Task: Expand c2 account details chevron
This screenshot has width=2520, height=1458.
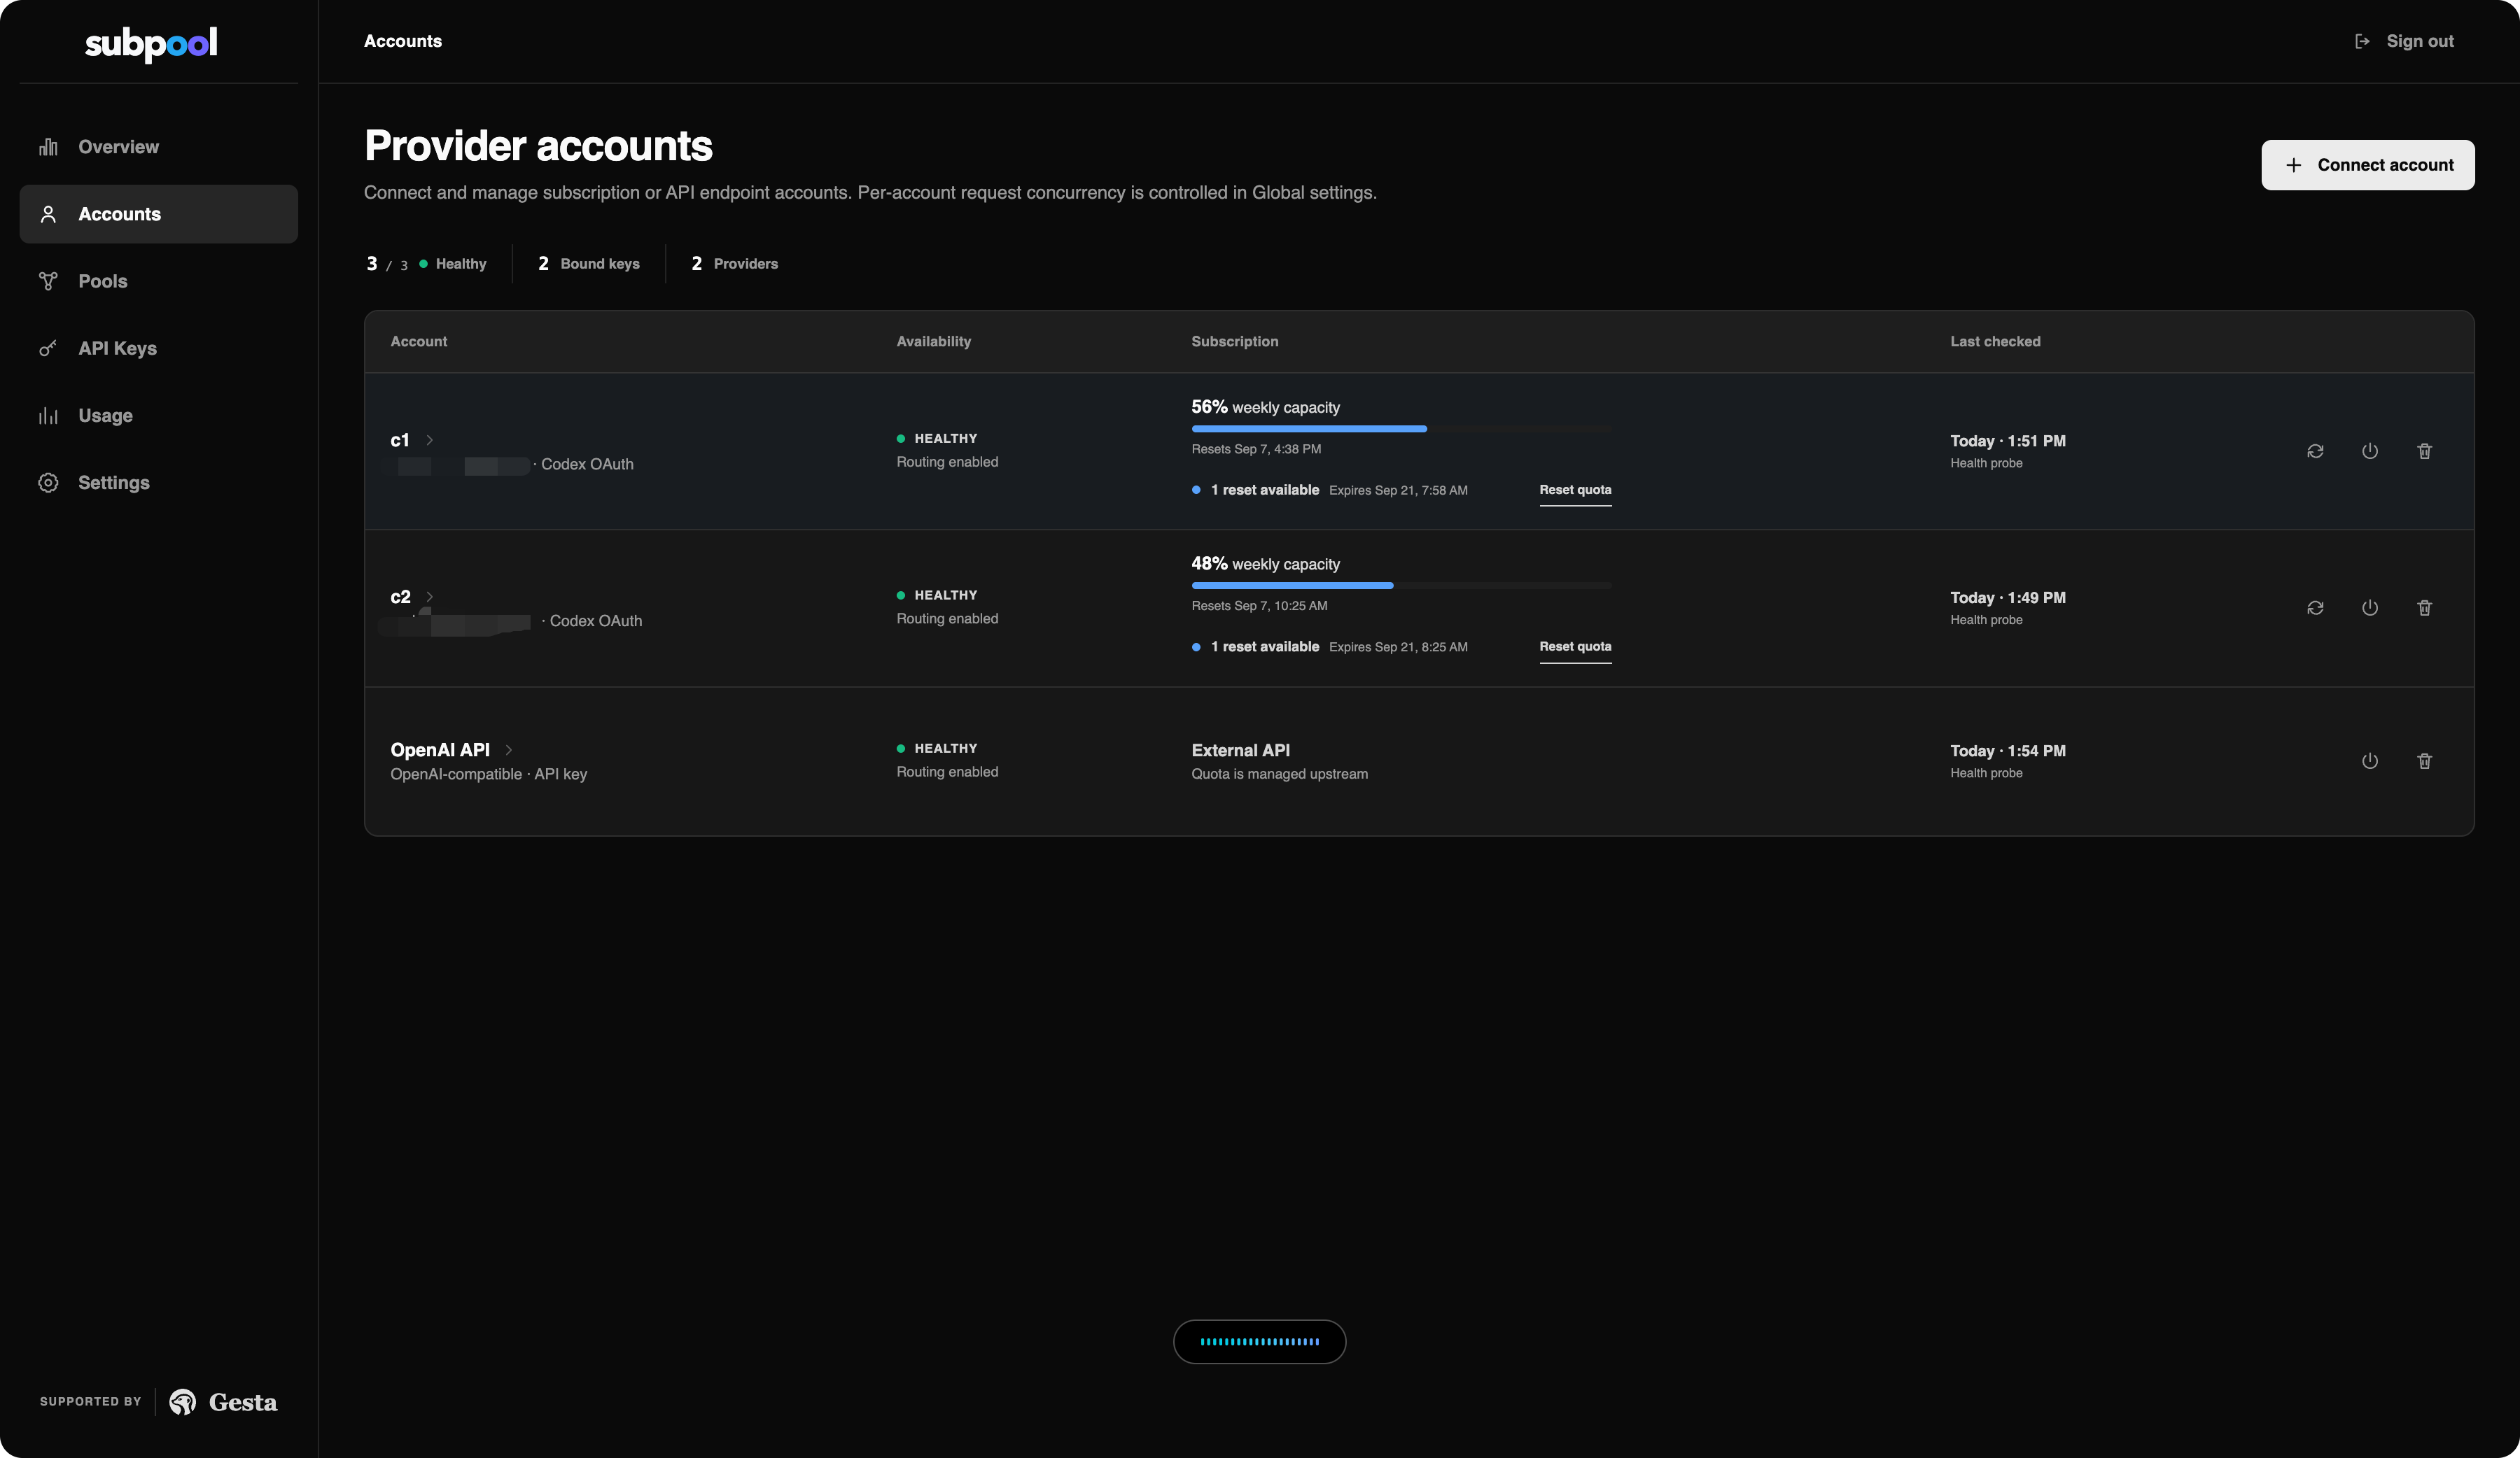Action: tap(430, 597)
